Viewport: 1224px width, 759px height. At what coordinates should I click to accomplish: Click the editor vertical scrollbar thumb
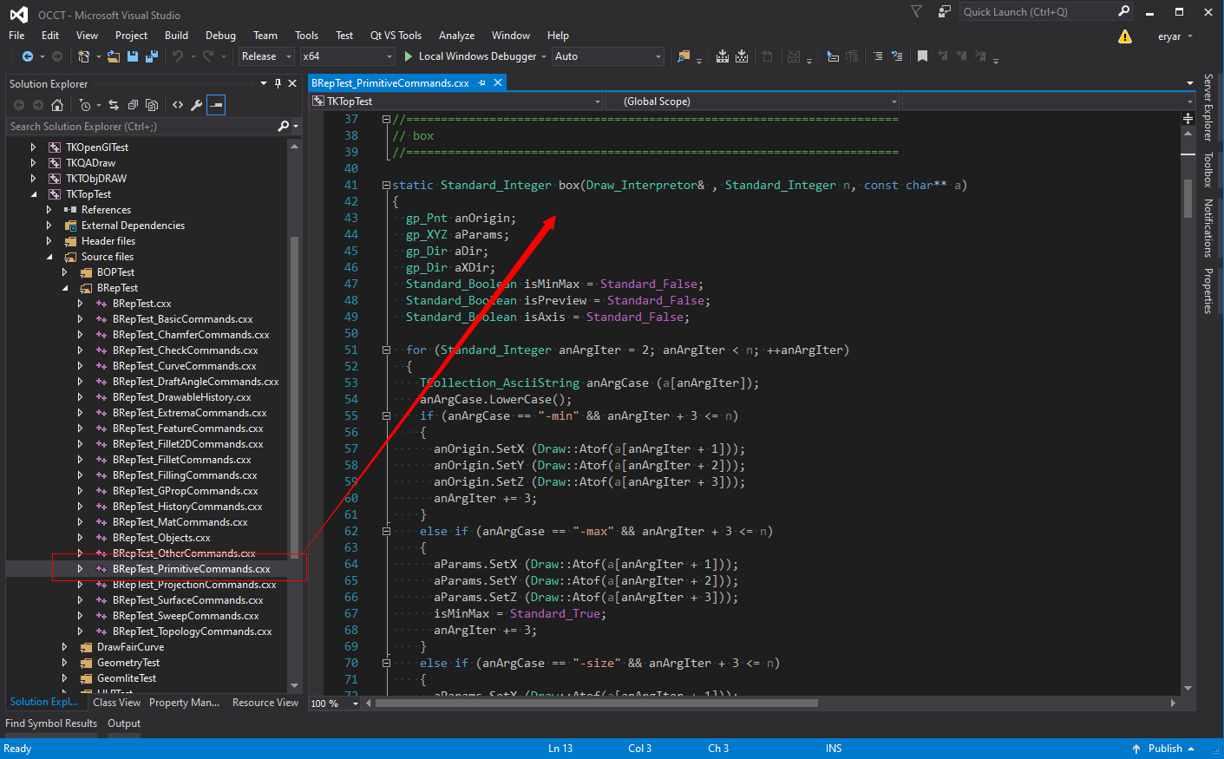[x=1188, y=199]
